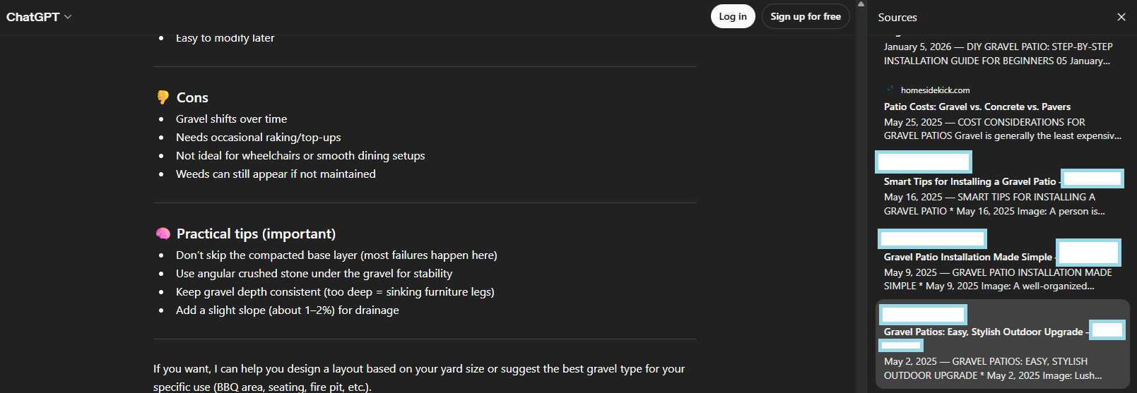This screenshot has height=393, width=1137.
Task: Click the Sources panel heading
Action: (897, 18)
